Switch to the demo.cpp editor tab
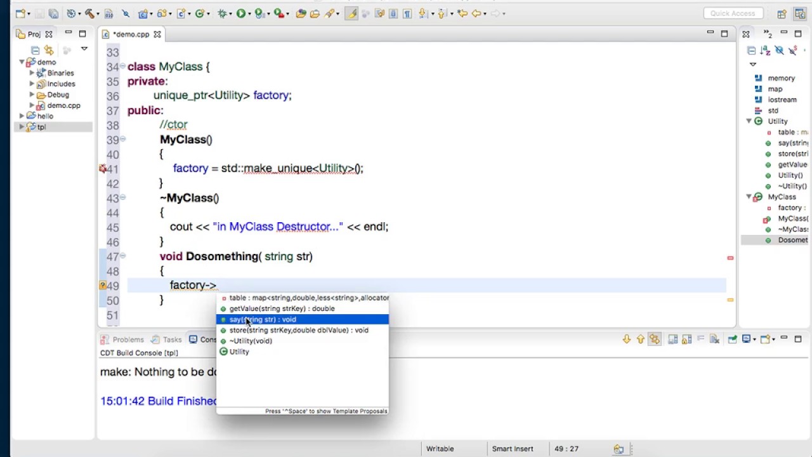The width and height of the screenshot is (812, 457). pos(131,34)
